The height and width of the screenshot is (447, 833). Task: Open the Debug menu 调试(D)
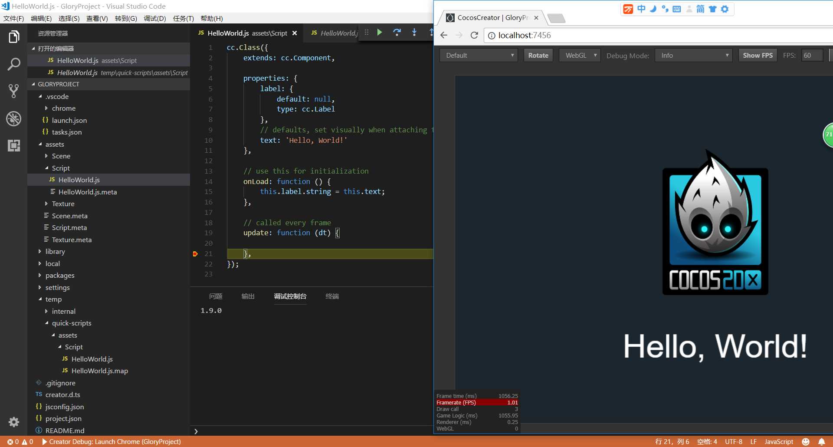tap(155, 19)
